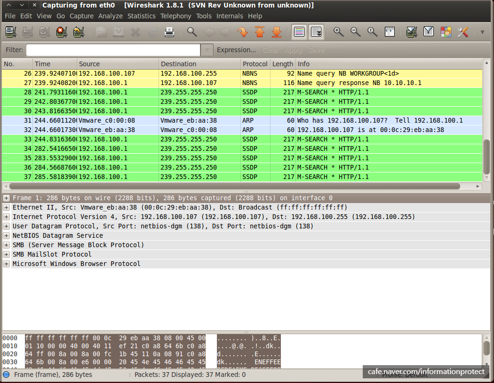
Task: Expand SMB Server Message Block details
Action: (x=6, y=245)
